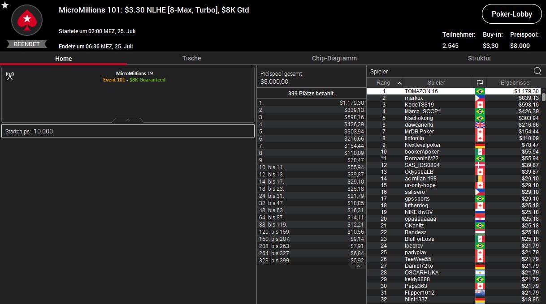The width and height of the screenshot is (546, 304).
Task: Select player name TeeWee55
Action: [418, 259]
